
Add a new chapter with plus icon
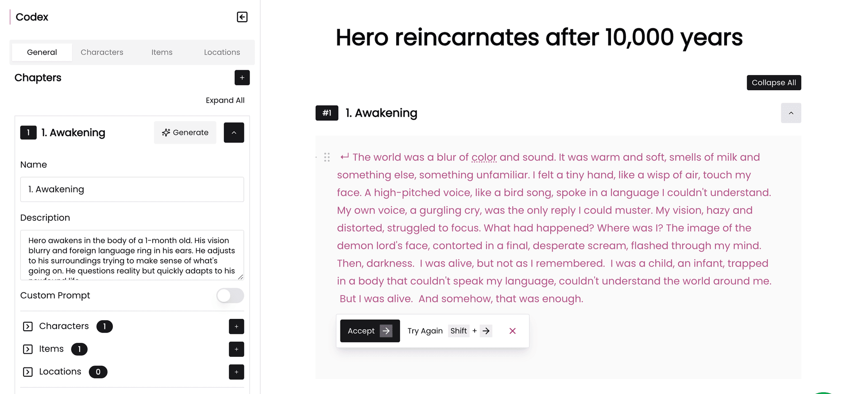pos(242,78)
